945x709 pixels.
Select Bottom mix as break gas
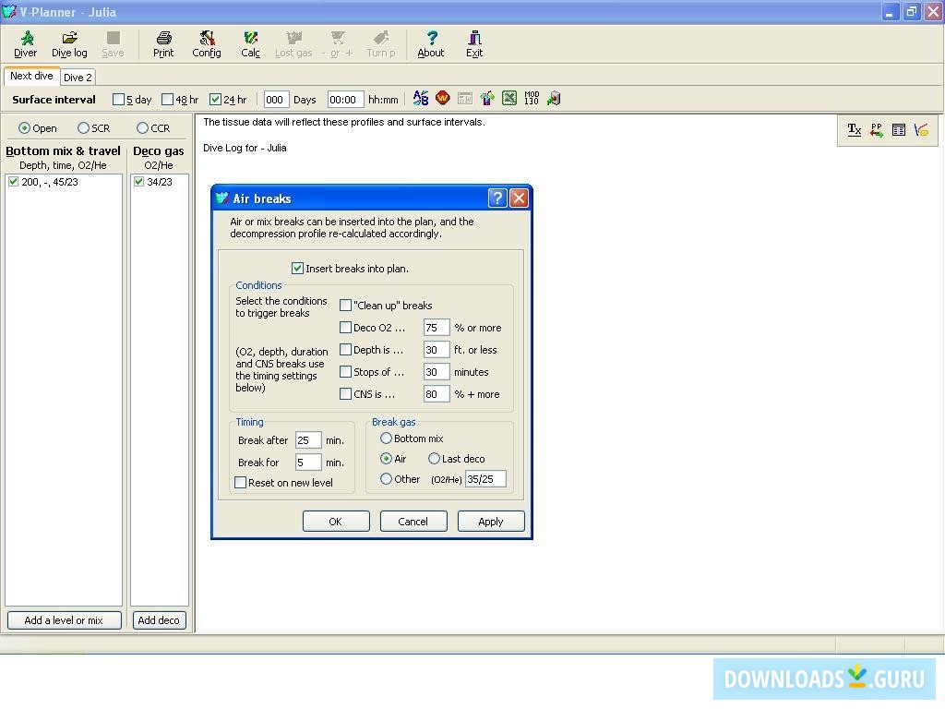point(387,439)
